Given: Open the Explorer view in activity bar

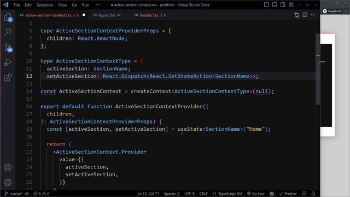Looking at the screenshot, I should coord(8,17).
